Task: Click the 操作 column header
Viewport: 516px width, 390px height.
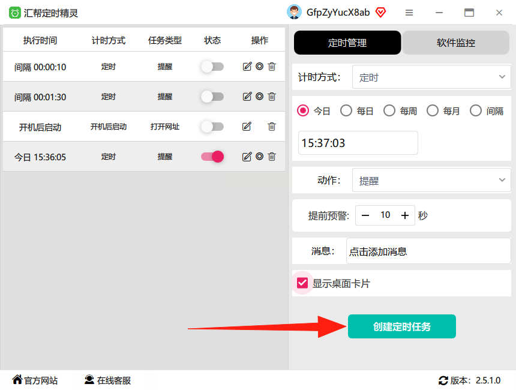Action: (260, 40)
